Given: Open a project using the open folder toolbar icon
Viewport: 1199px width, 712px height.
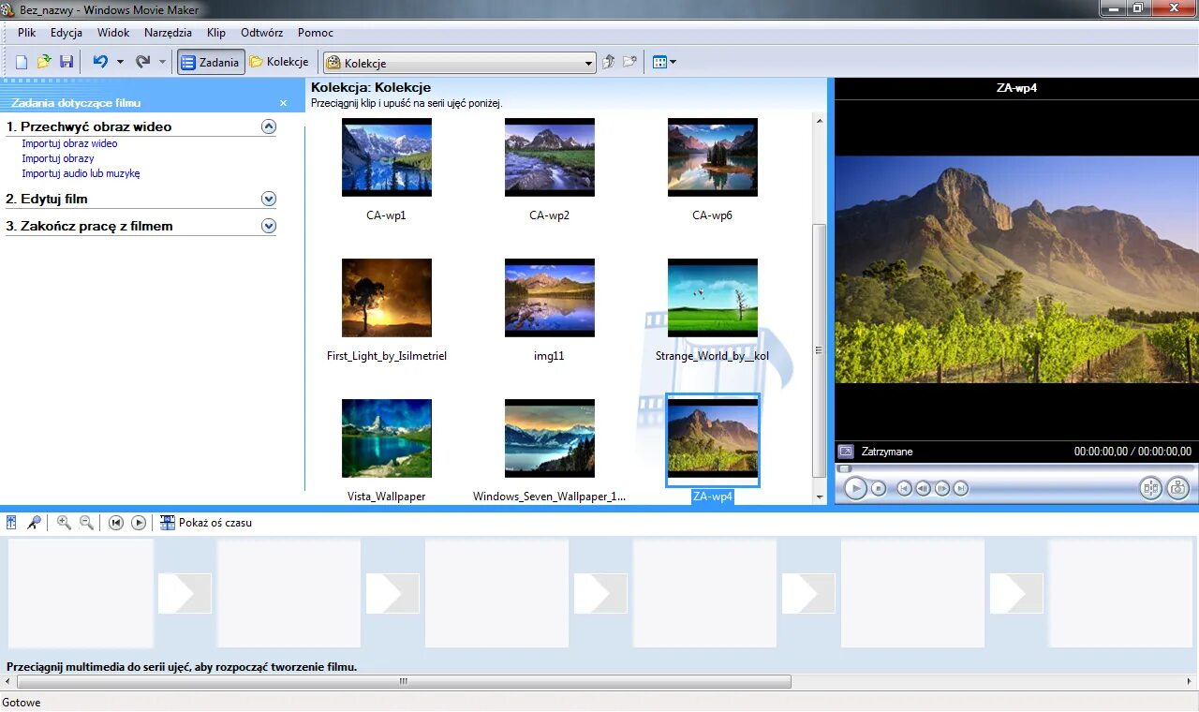Looking at the screenshot, I should pyautogui.click(x=43, y=60).
